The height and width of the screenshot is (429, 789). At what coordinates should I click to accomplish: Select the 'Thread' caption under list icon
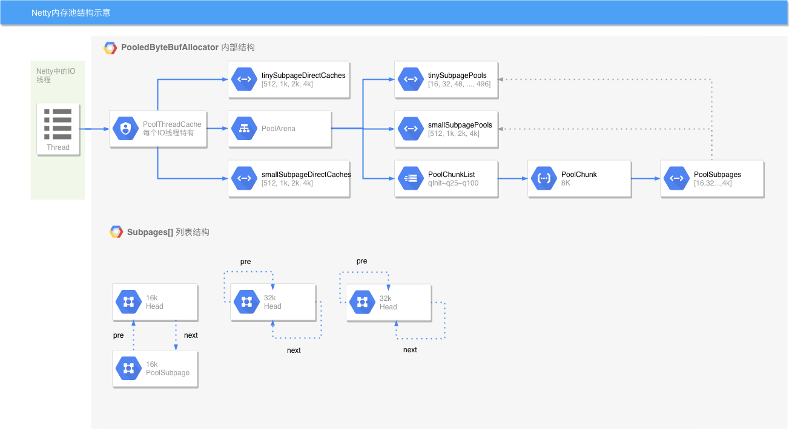coord(58,147)
